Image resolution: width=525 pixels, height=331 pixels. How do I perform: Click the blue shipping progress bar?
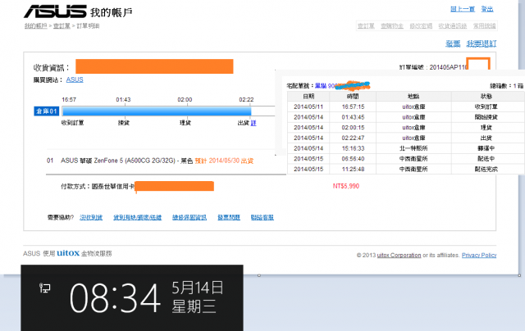tap(157, 111)
